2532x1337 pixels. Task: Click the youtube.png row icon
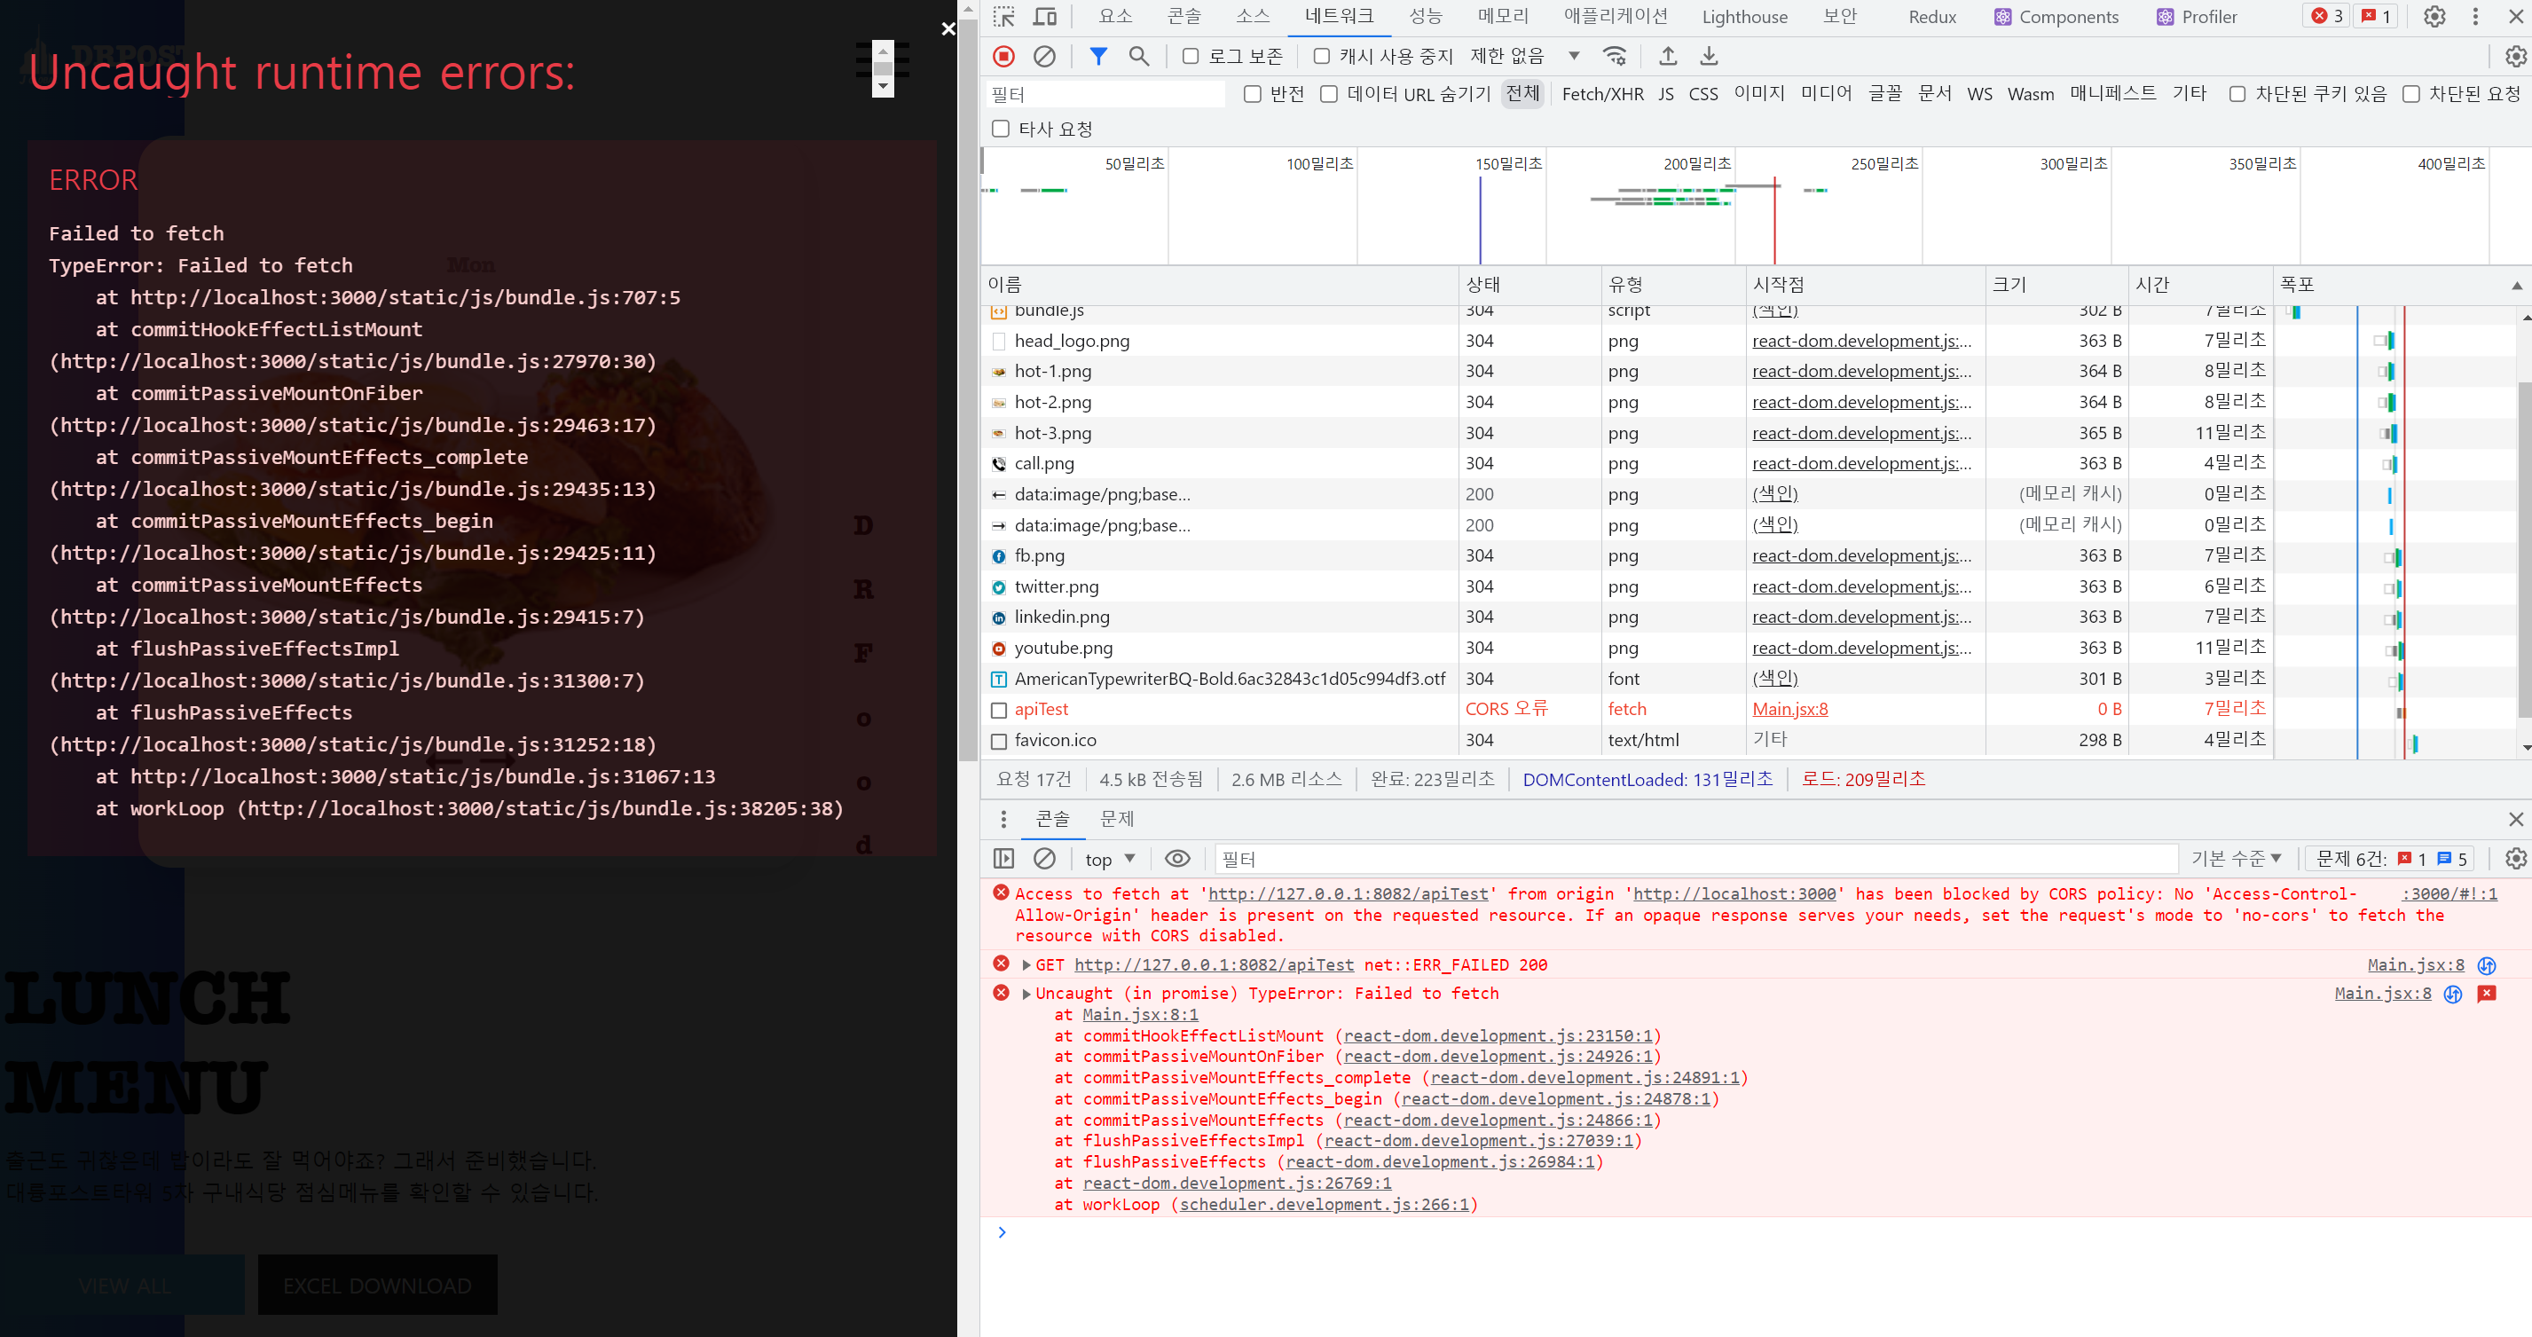click(999, 649)
